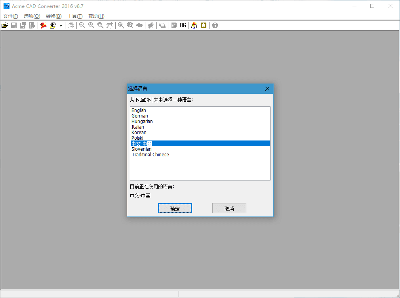Open the 帮助(H) menu

(x=96, y=16)
